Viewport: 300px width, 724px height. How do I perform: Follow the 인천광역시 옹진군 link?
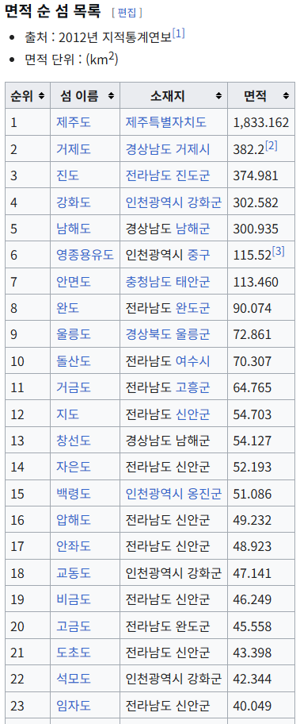pos(173,494)
